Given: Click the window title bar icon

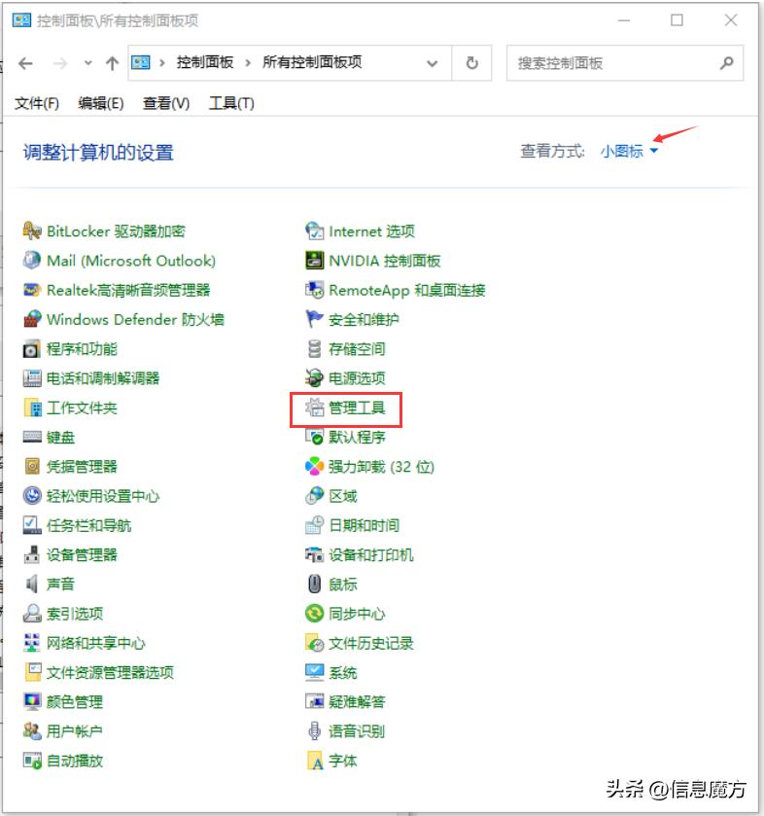Looking at the screenshot, I should coord(21,20).
